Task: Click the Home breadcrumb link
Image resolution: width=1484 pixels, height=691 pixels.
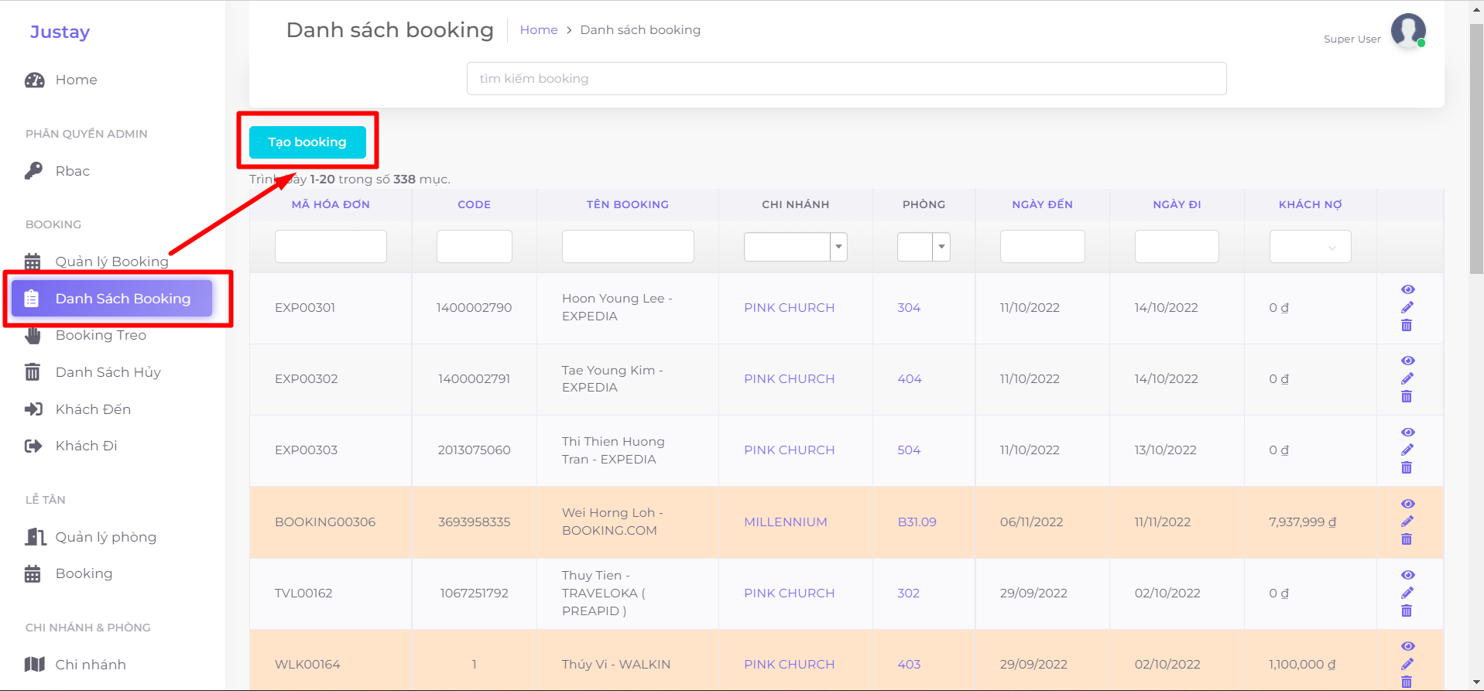Action: 539,30
